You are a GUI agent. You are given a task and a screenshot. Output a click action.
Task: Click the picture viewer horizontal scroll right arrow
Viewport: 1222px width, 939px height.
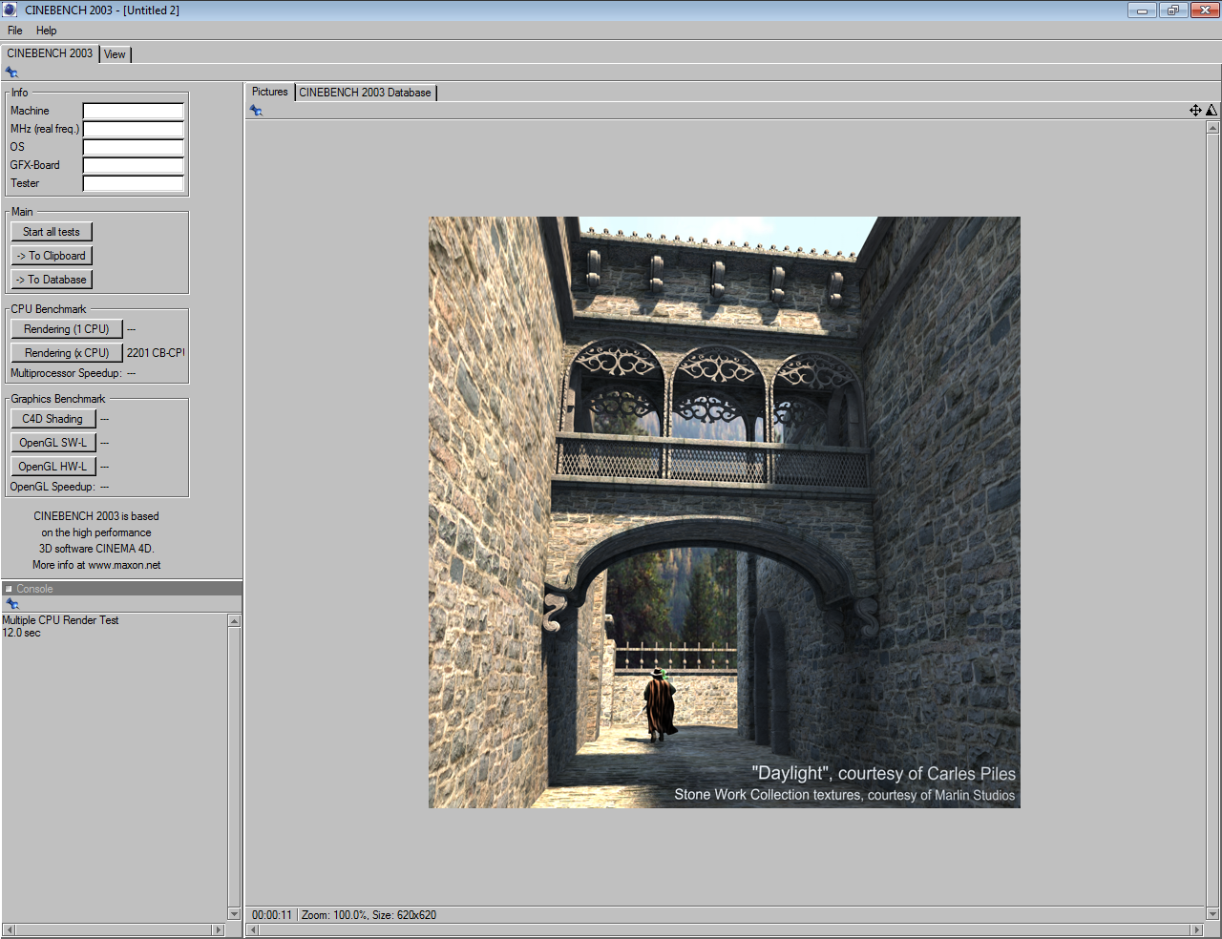(1196, 929)
